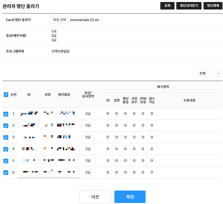Toggle checkbox for row 5
Screen dimensions: 223x204
pos(6,161)
